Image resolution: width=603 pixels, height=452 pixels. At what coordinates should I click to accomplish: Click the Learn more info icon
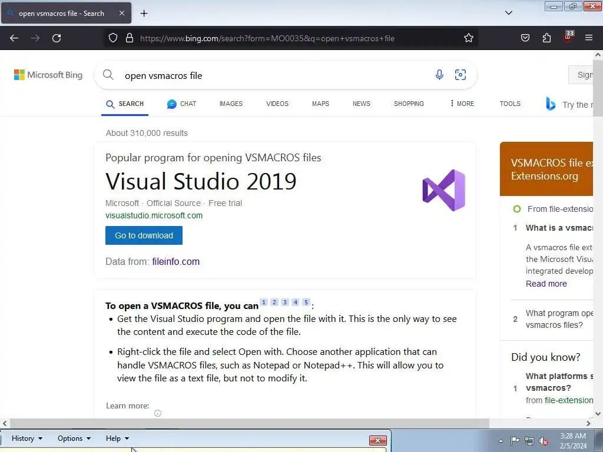[x=158, y=413]
